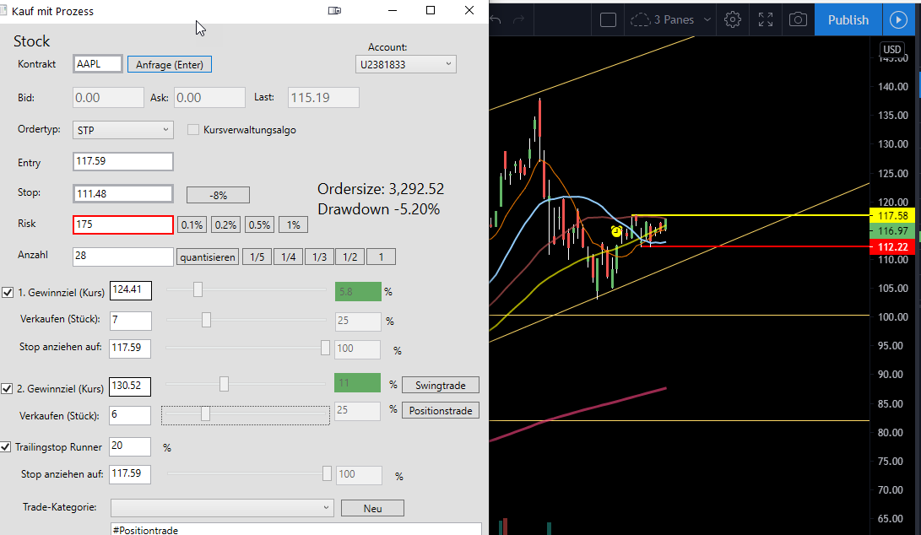
Task: Select the layout square icon
Action: 608,19
